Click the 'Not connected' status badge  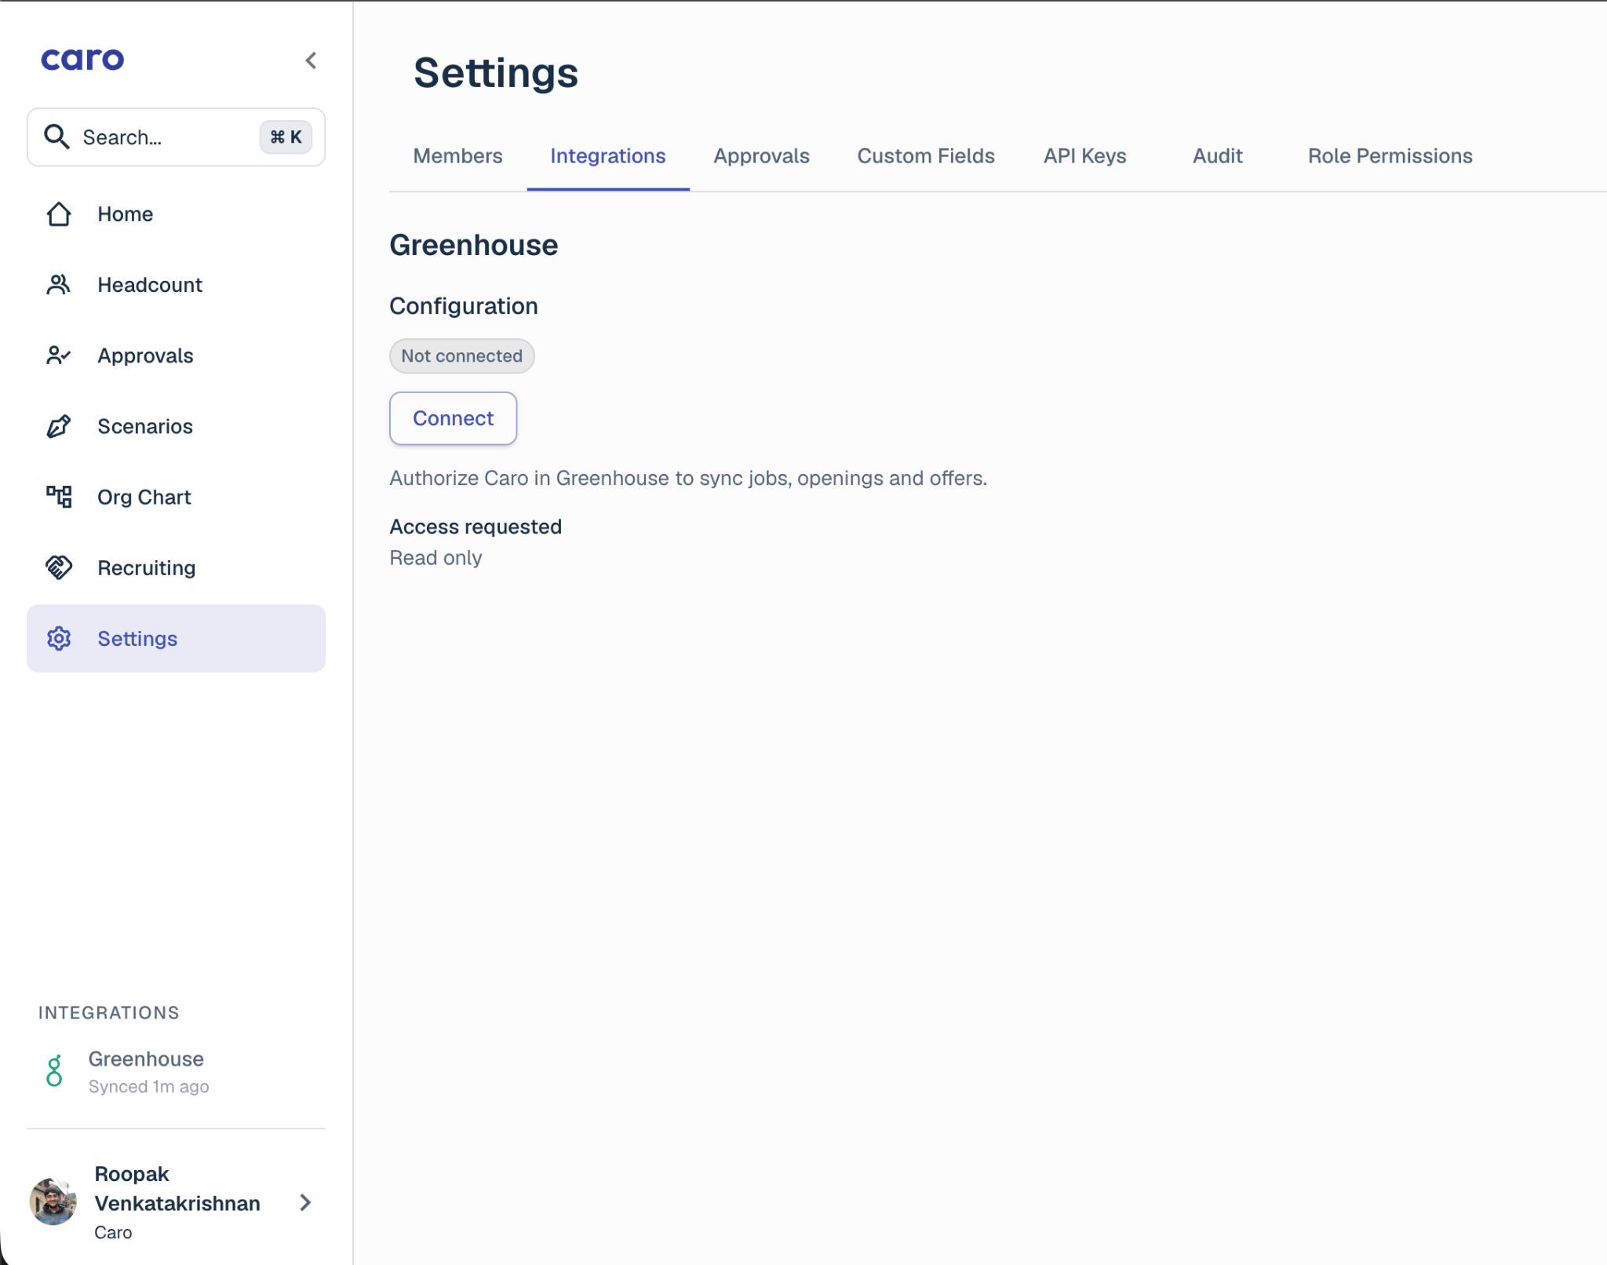pos(462,356)
